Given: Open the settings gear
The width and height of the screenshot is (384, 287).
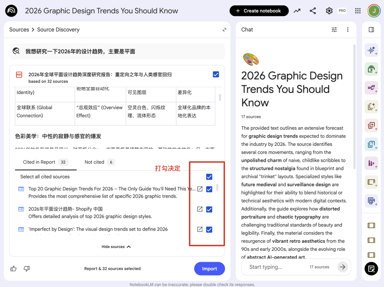Looking at the screenshot, I should click(x=329, y=11).
